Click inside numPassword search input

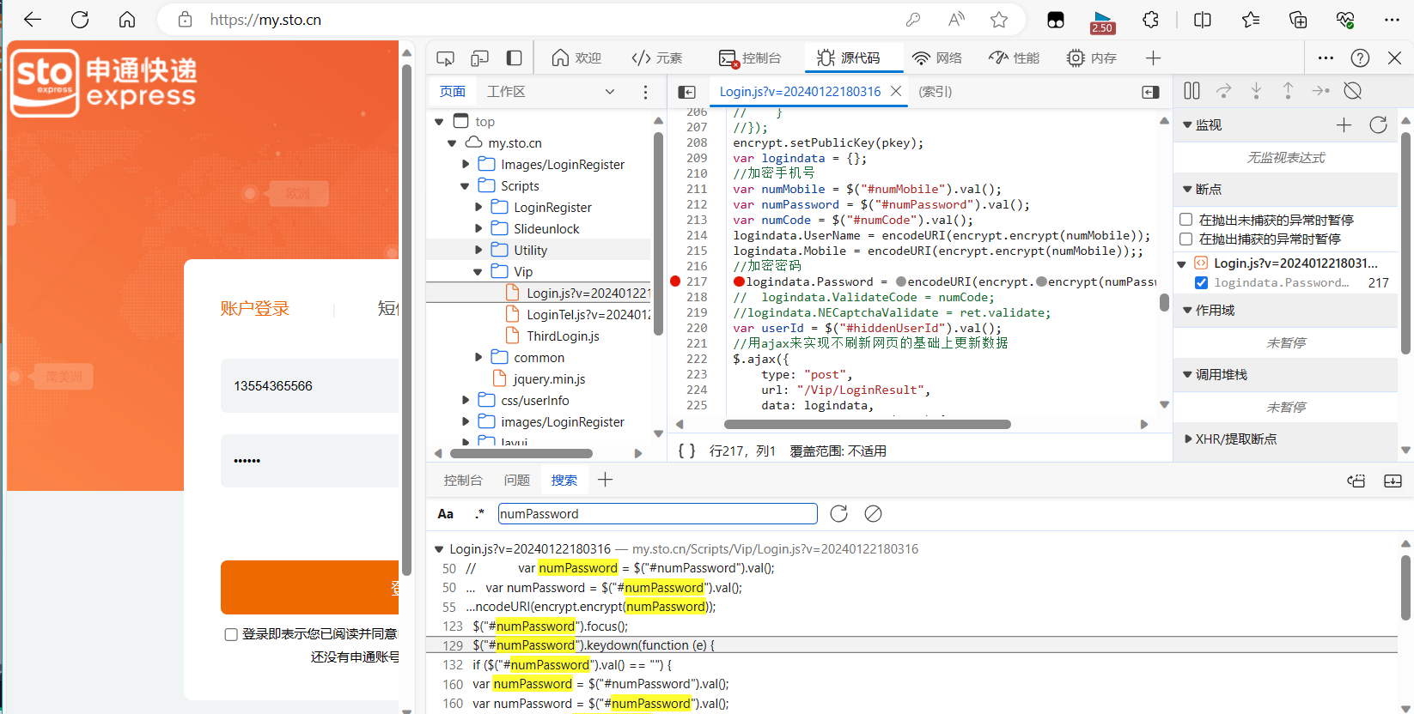click(x=657, y=514)
